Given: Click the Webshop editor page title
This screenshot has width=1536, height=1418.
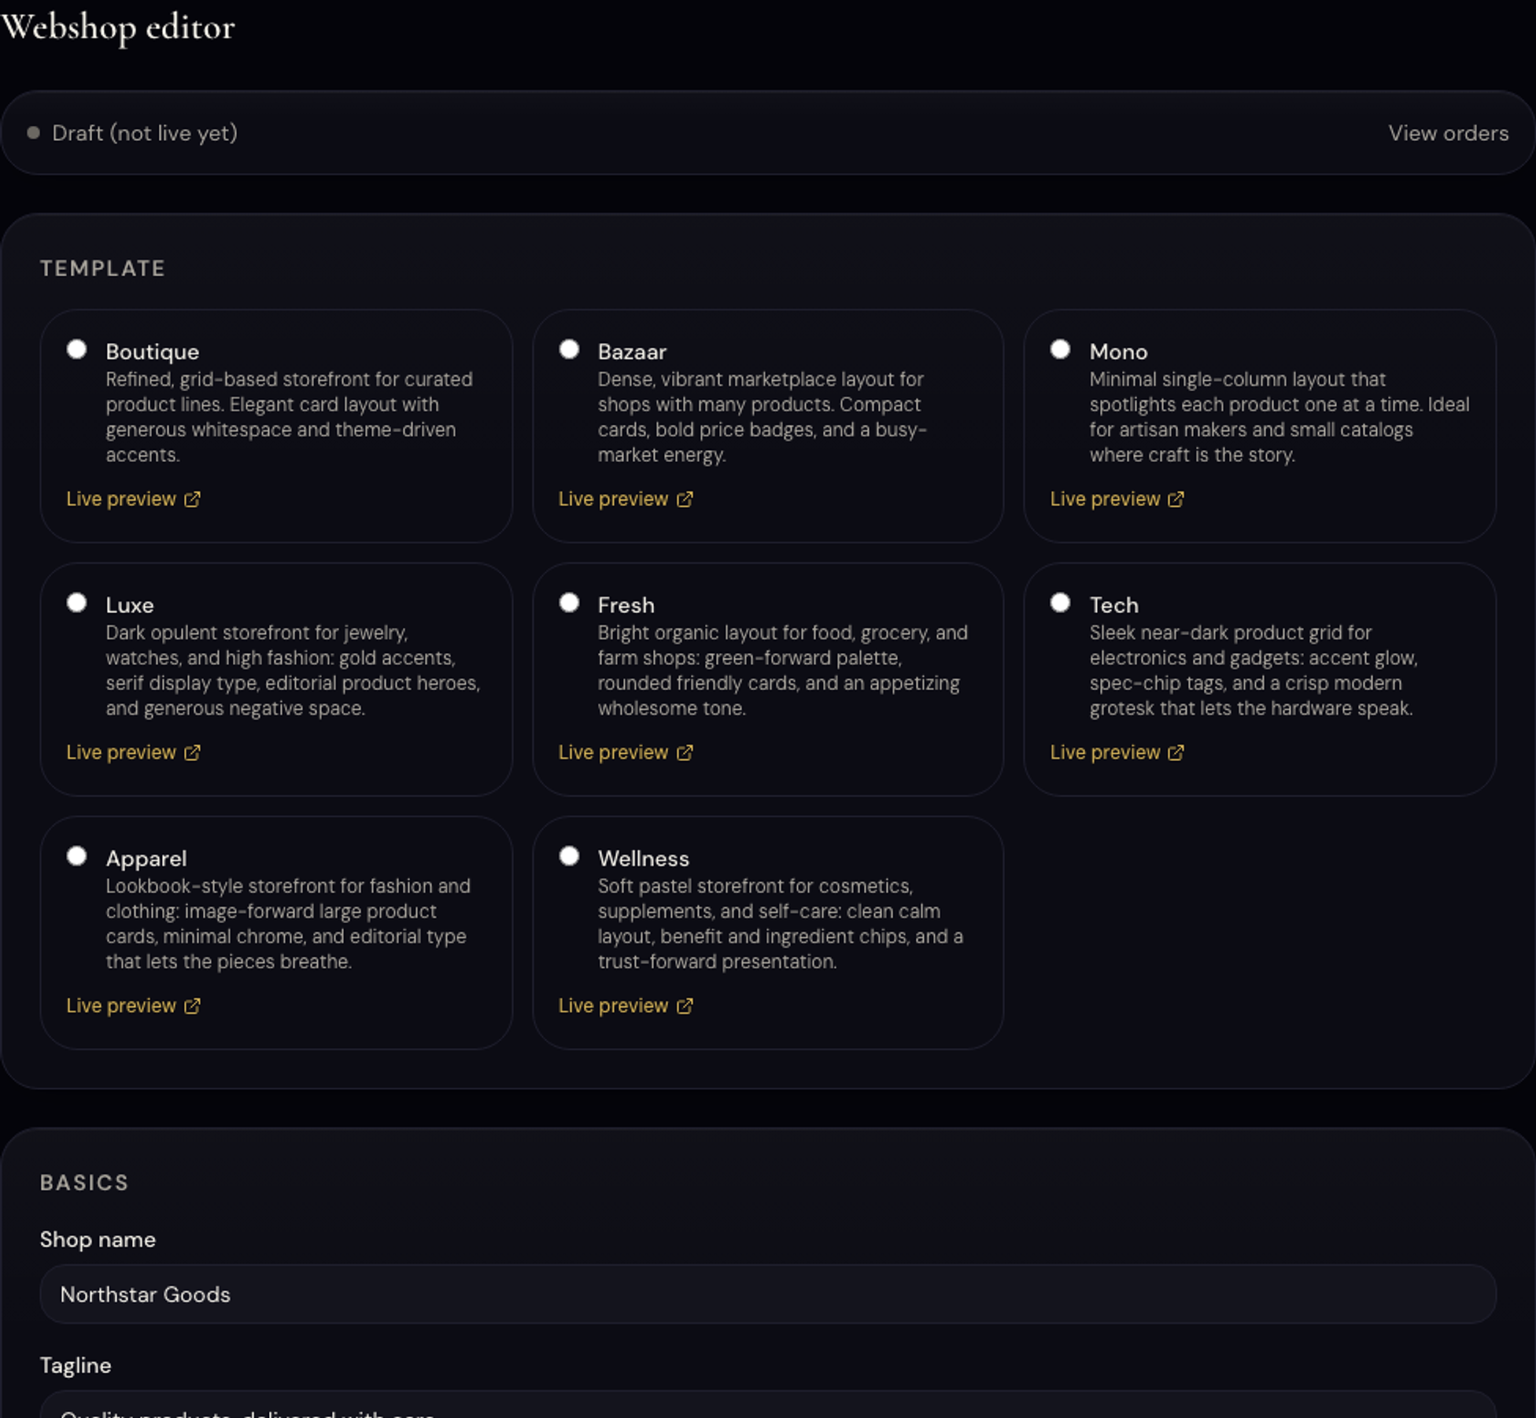Looking at the screenshot, I should pyautogui.click(x=118, y=28).
